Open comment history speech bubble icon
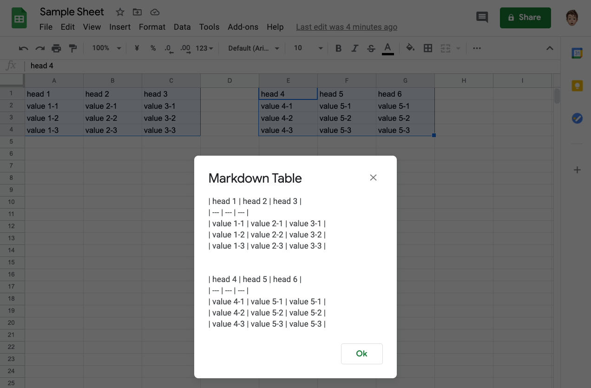The image size is (591, 388). pyautogui.click(x=482, y=18)
